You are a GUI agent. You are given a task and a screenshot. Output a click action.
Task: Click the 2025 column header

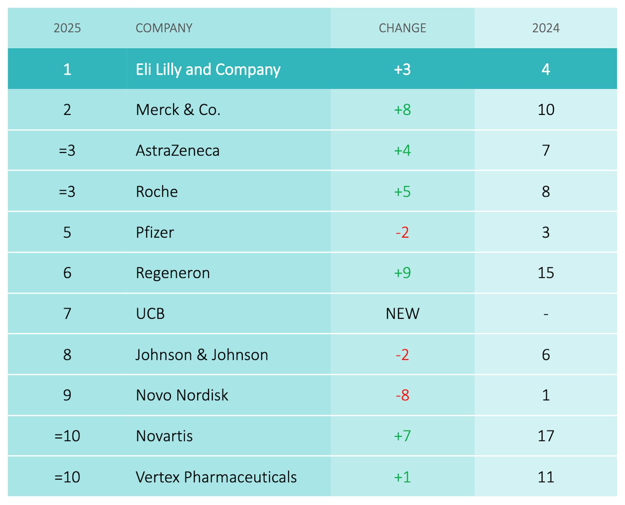pos(67,28)
